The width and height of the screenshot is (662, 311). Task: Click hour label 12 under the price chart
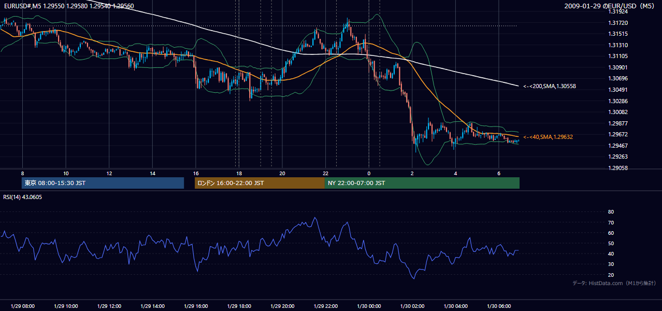[109, 173]
